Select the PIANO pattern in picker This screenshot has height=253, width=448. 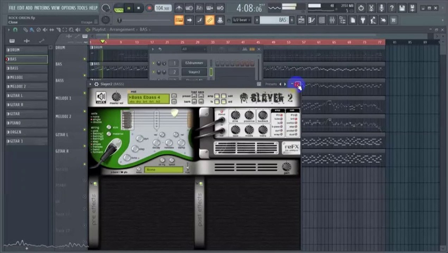click(x=27, y=123)
